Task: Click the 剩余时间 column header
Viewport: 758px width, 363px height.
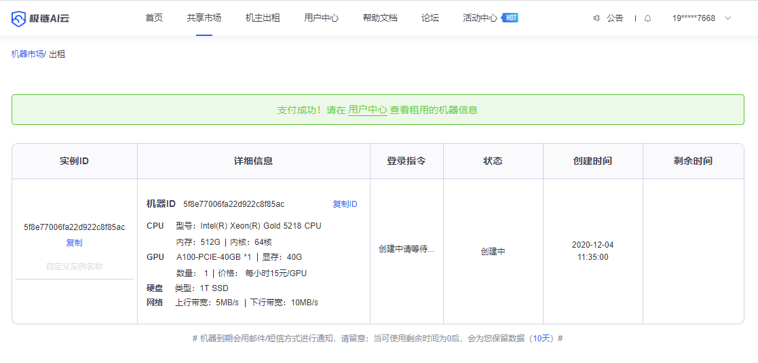Action: pos(693,161)
